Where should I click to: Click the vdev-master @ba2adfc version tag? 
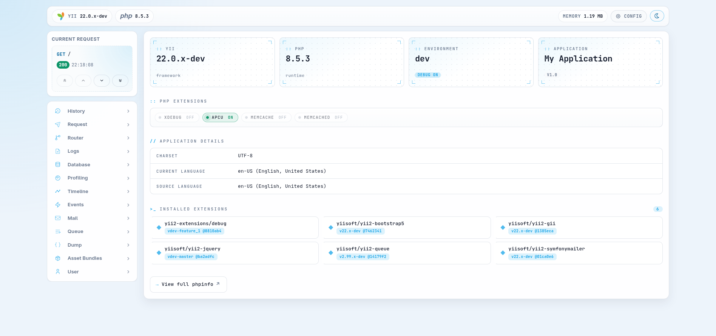coord(191,257)
